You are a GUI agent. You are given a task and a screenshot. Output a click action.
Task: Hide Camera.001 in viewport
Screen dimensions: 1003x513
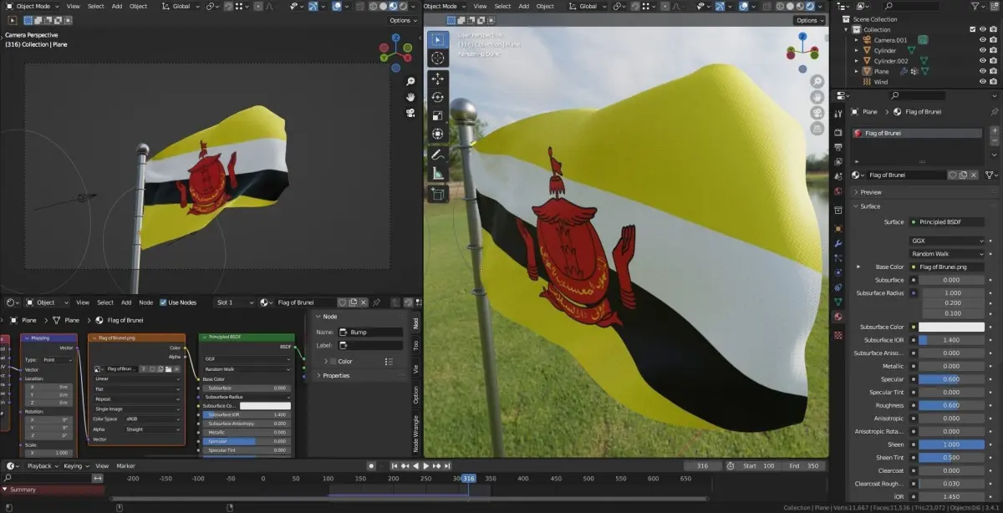982,39
